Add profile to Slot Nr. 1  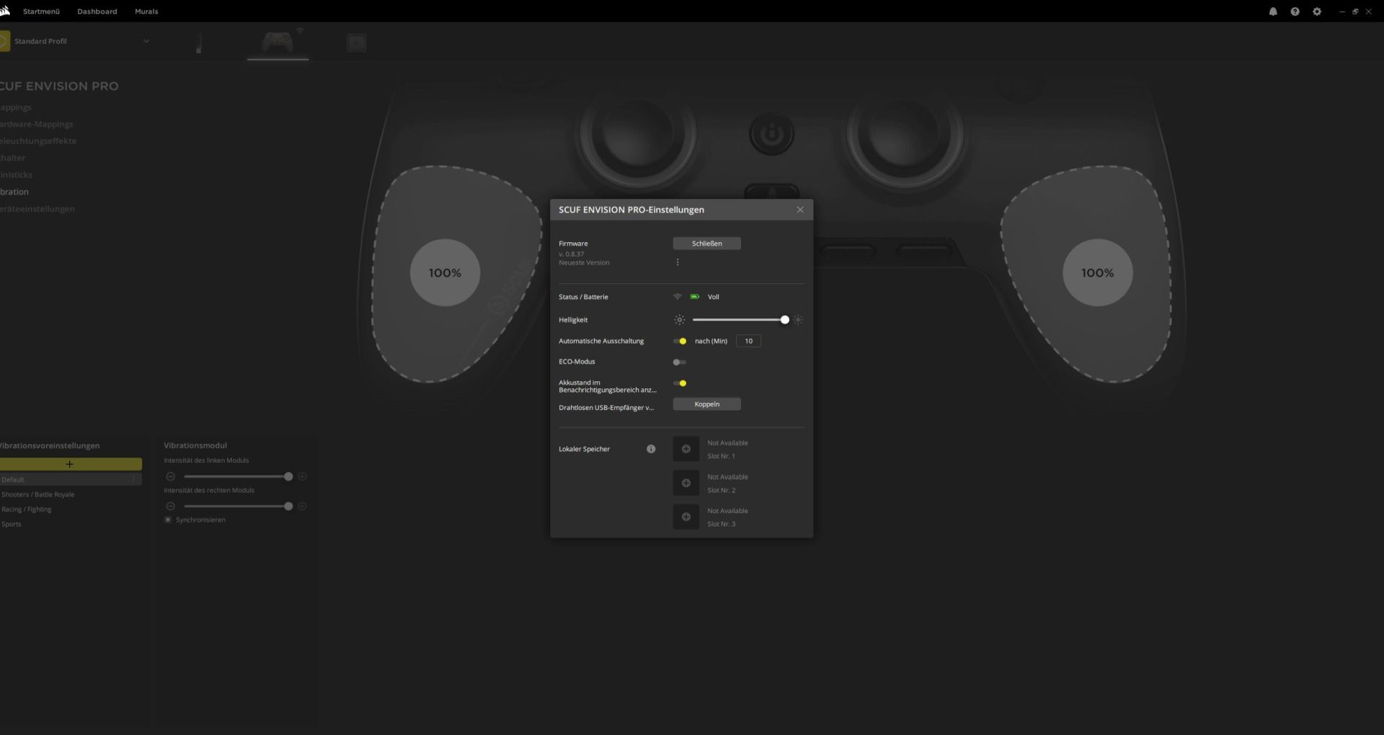pos(686,449)
